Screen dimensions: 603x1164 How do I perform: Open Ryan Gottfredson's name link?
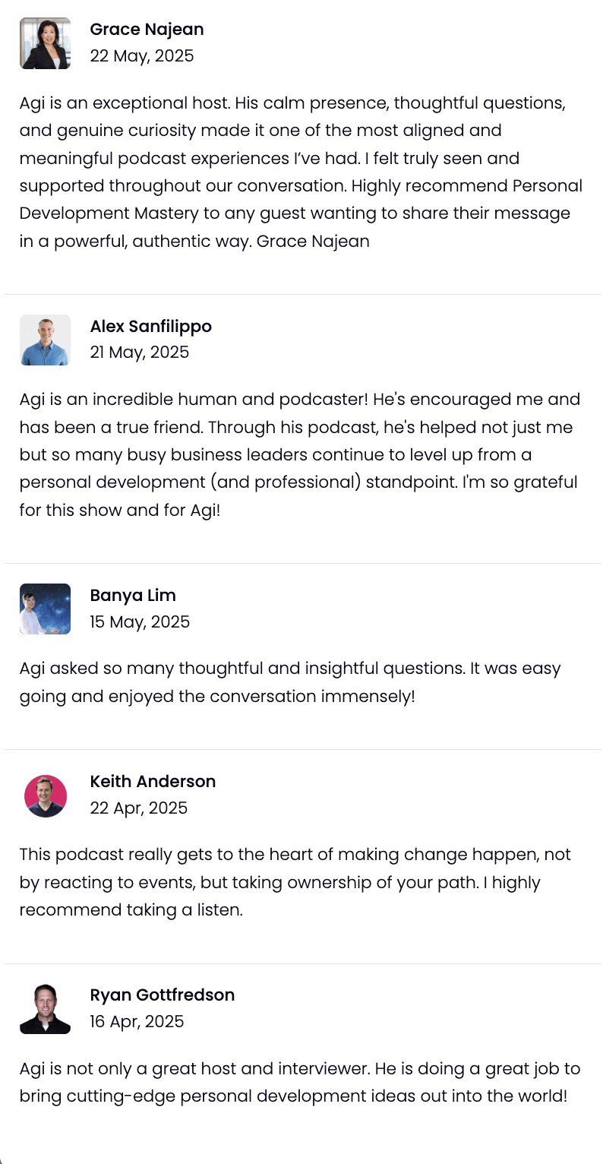pos(162,995)
